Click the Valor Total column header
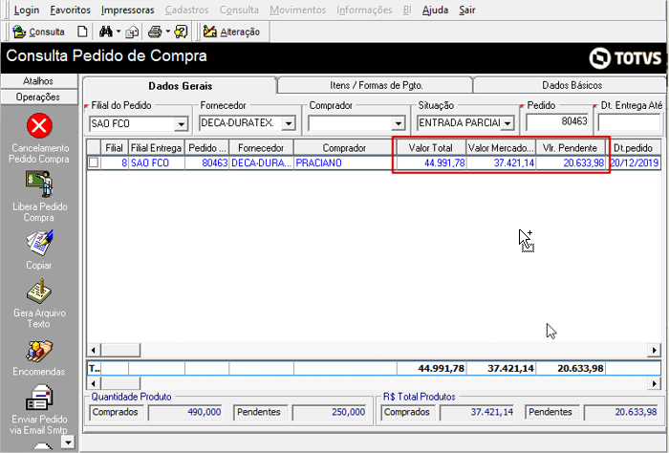 (431, 148)
